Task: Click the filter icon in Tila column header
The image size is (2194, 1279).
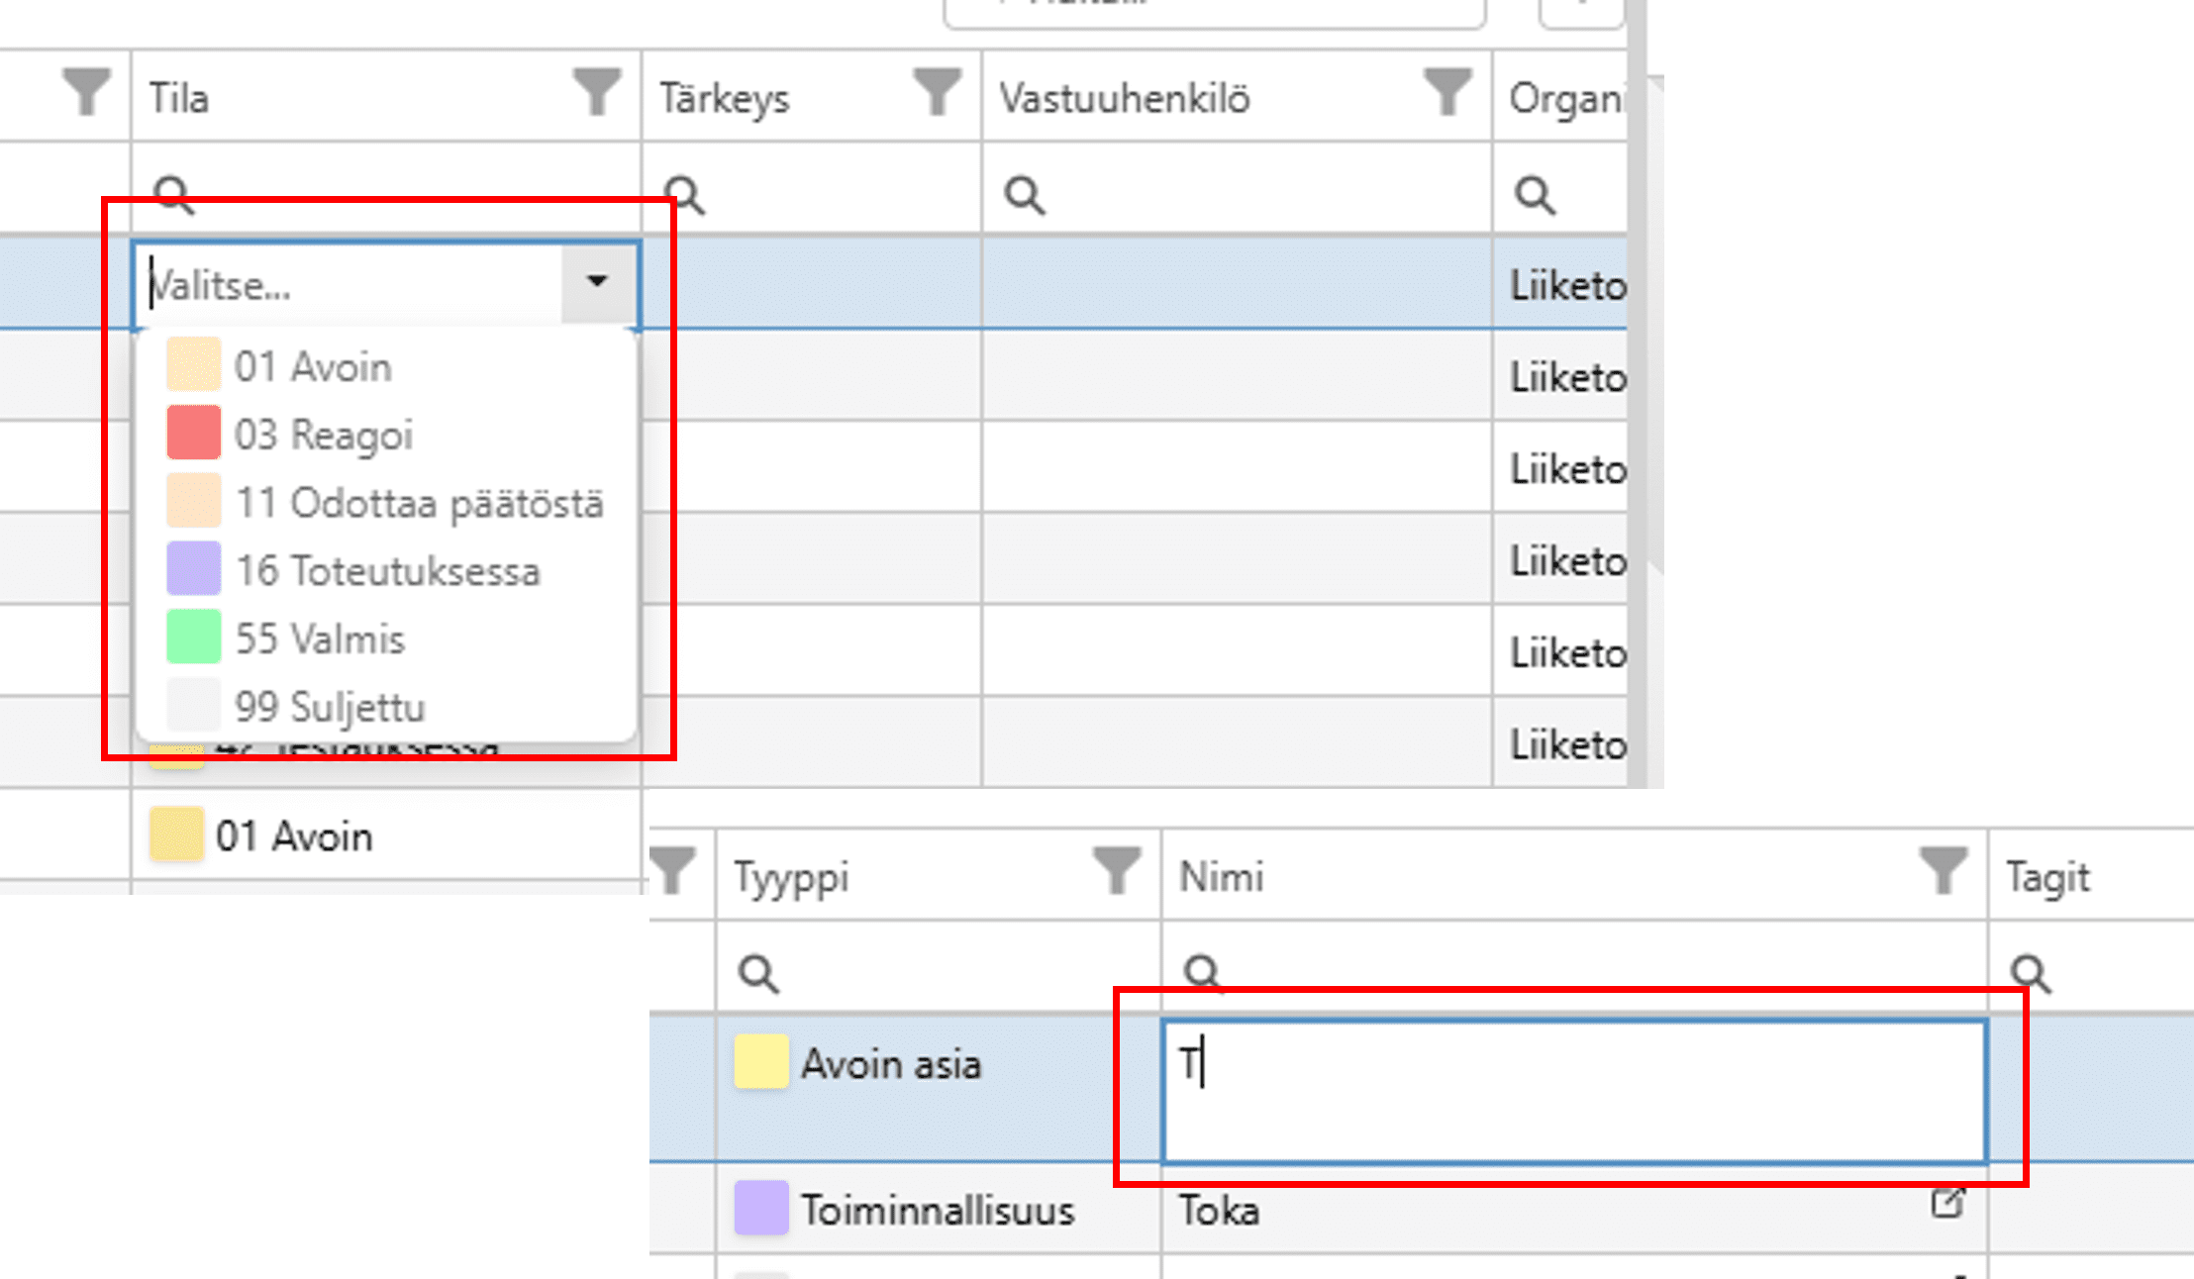Action: [x=597, y=92]
